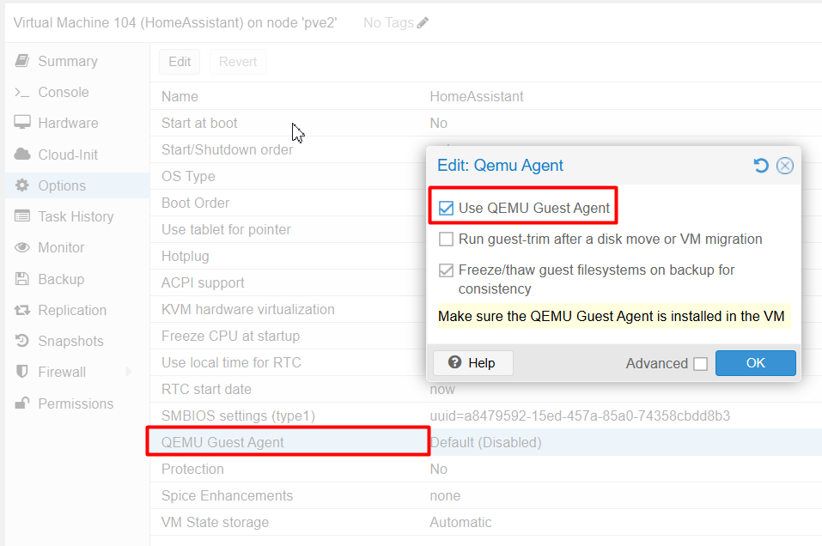The width and height of the screenshot is (822, 546).
Task: Select the Hardware monitor icon
Action: 22,123
